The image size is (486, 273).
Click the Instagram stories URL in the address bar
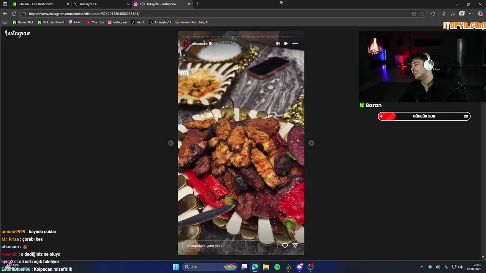(84, 14)
